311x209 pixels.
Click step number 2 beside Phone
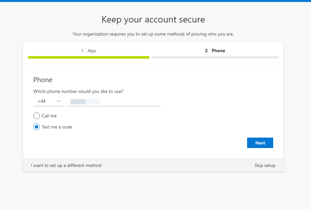(x=206, y=51)
